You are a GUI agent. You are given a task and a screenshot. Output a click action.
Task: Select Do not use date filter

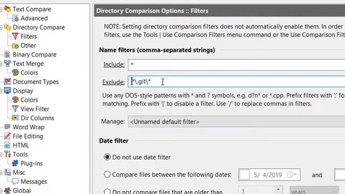point(107,157)
